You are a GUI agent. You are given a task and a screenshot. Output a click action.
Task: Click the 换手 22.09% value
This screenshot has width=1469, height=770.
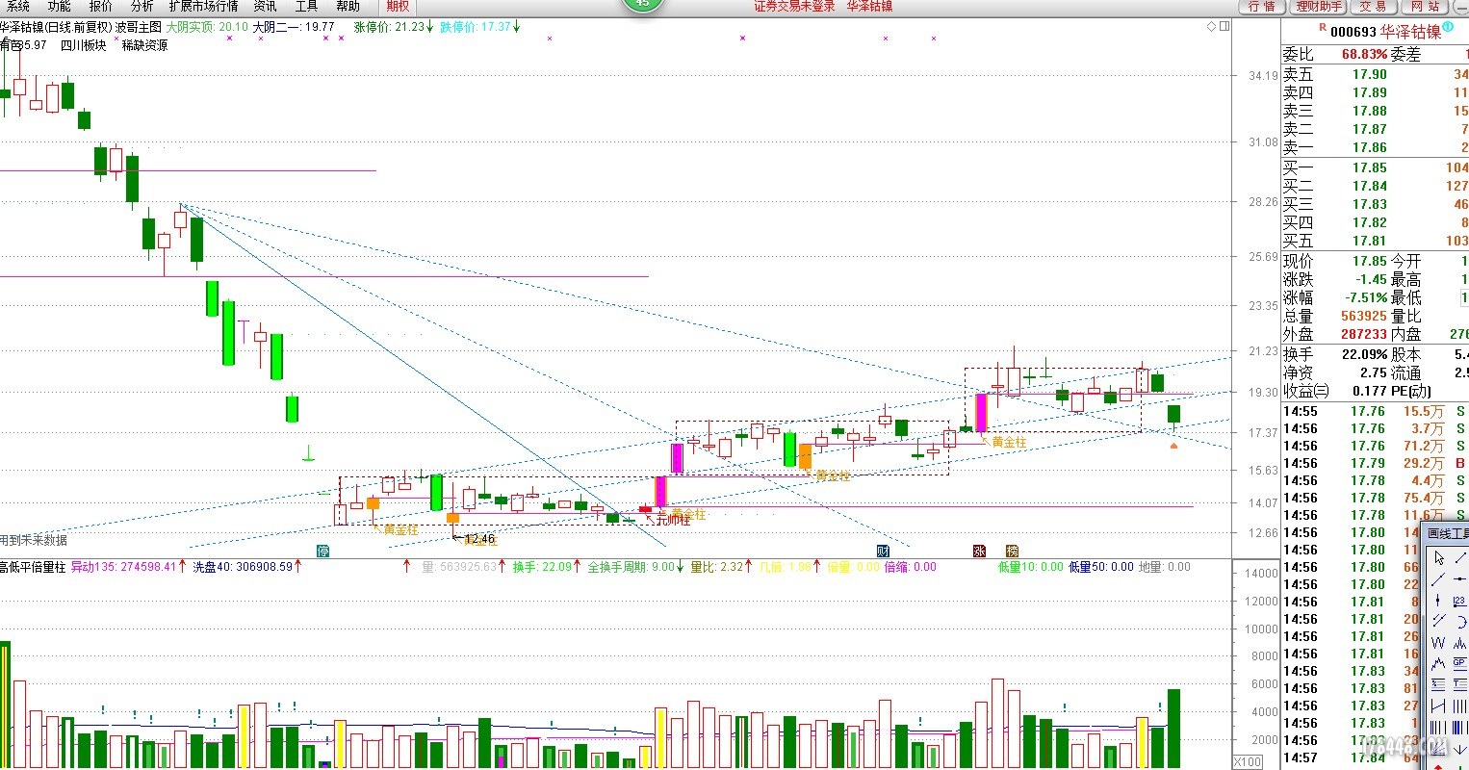point(1364,354)
